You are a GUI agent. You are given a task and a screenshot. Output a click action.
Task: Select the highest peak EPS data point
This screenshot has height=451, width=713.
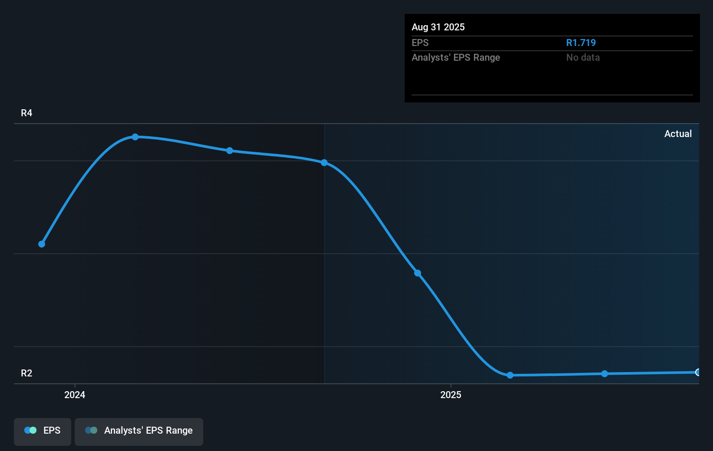point(135,137)
